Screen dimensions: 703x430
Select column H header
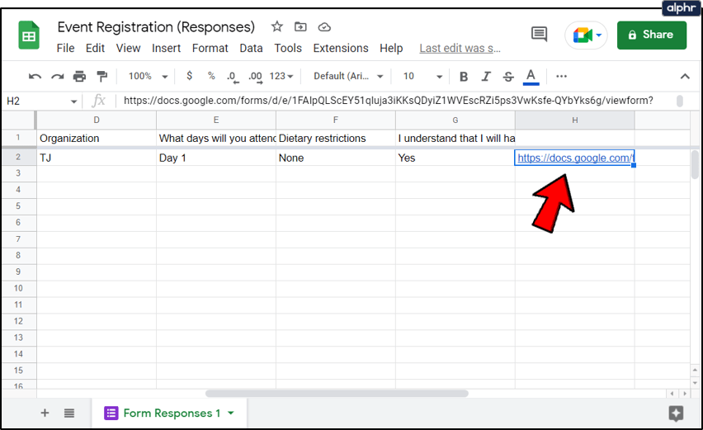click(575, 120)
